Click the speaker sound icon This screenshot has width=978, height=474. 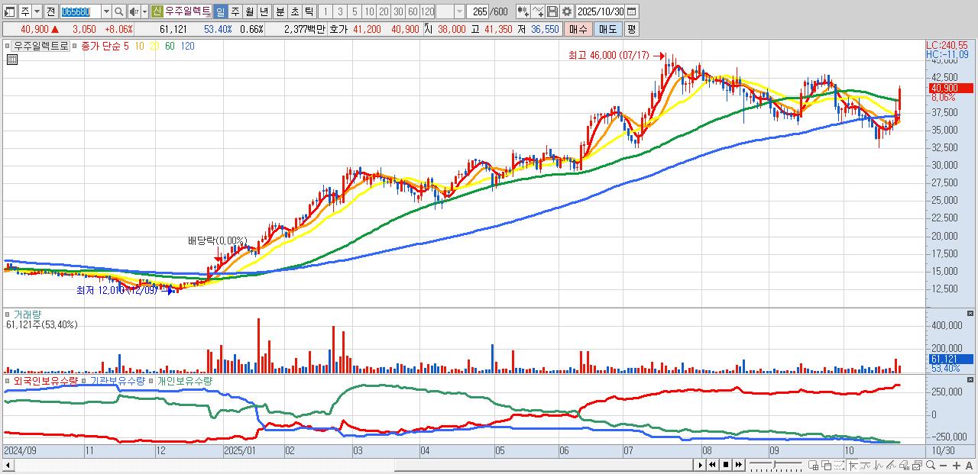tap(134, 11)
